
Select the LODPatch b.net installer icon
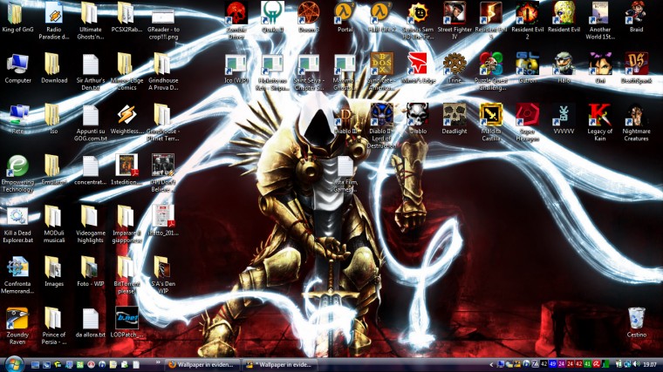pos(126,318)
